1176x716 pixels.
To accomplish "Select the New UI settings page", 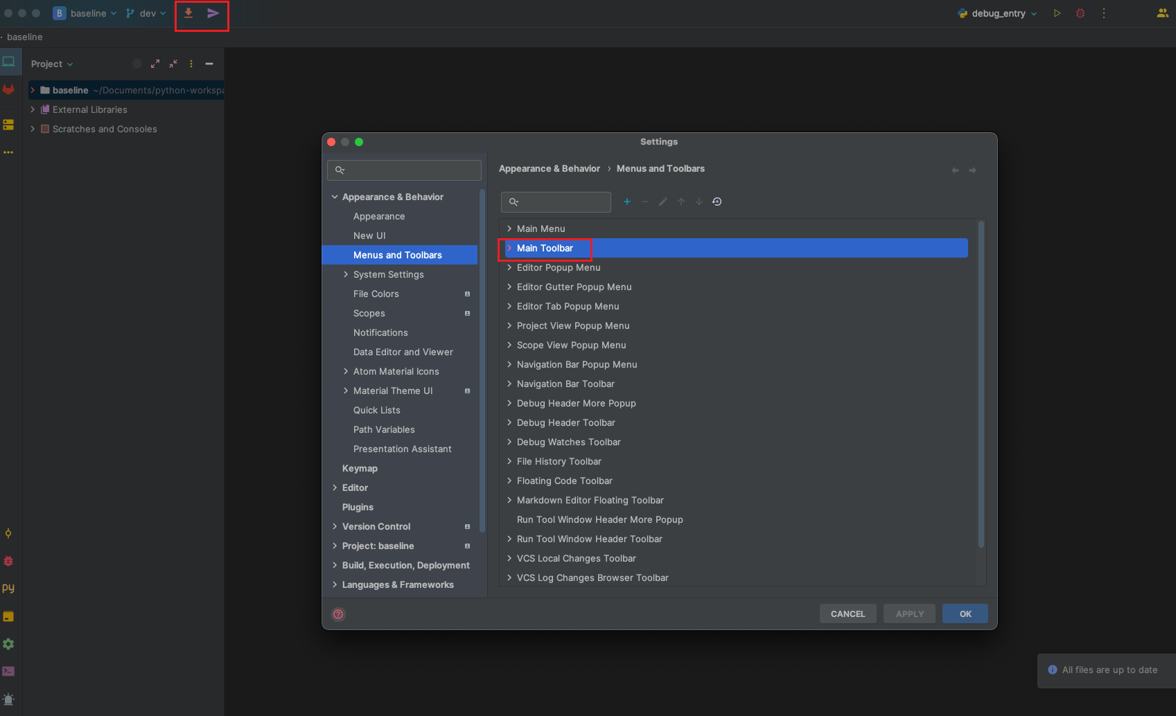I will [369, 235].
